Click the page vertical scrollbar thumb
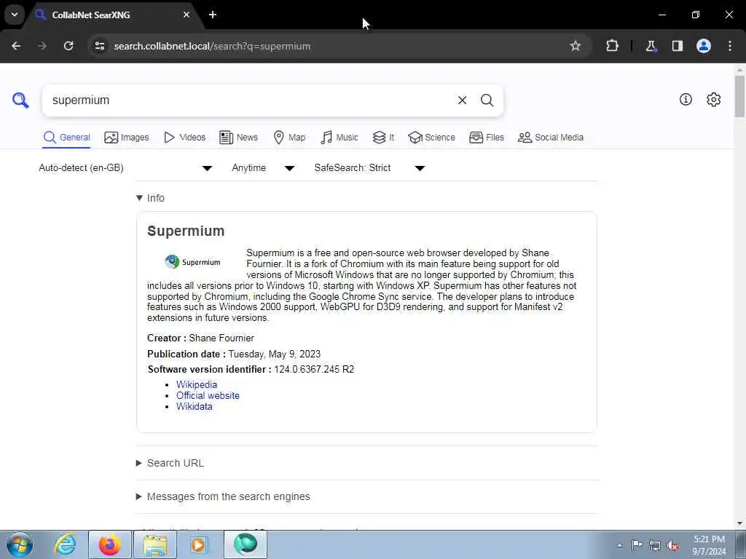The image size is (746, 559). tap(739, 95)
